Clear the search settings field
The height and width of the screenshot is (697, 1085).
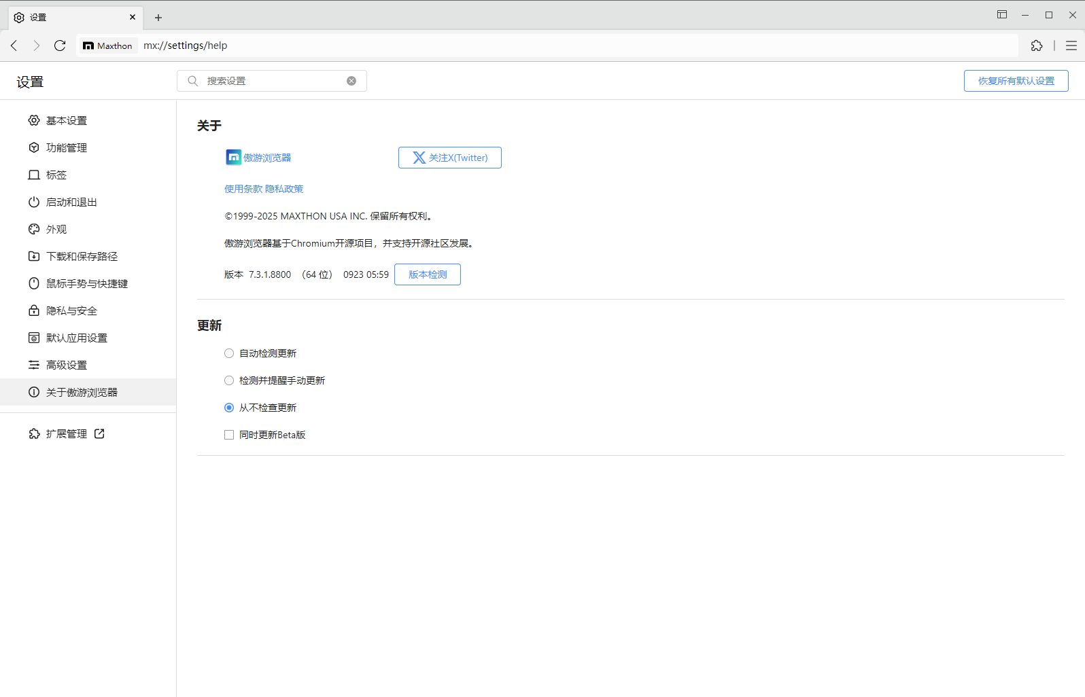coord(351,81)
